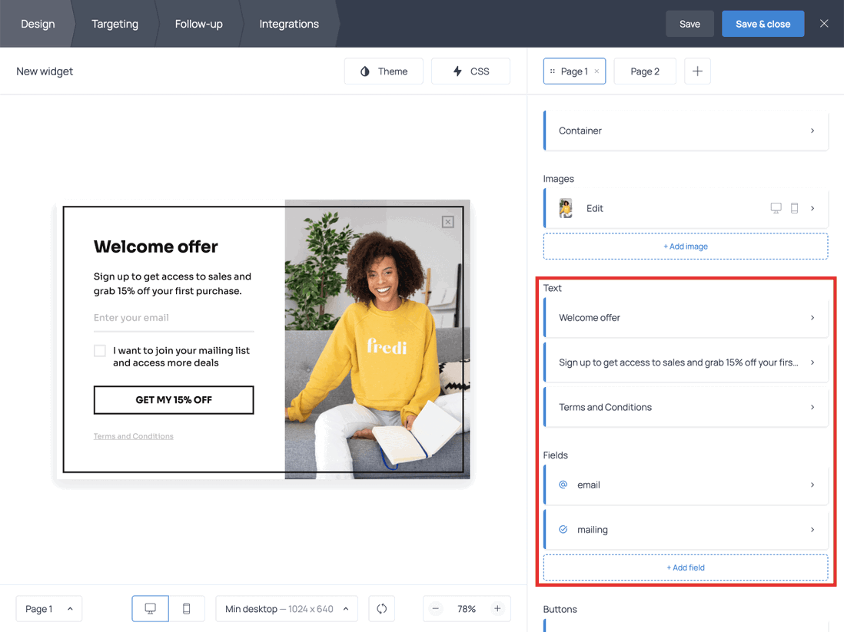Open the Theme settings
This screenshot has height=632, width=844.
click(x=384, y=71)
